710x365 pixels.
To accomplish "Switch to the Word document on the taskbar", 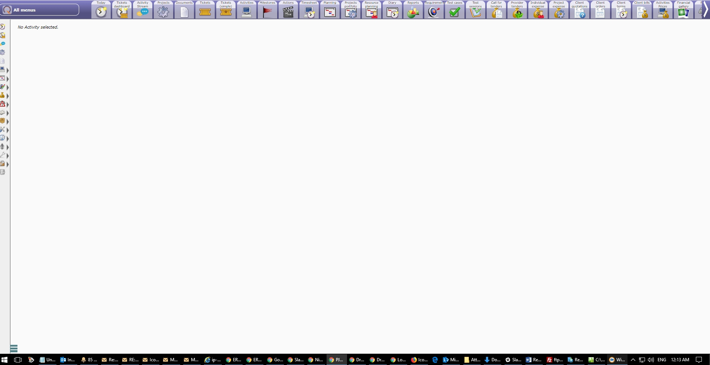I will pos(534,360).
